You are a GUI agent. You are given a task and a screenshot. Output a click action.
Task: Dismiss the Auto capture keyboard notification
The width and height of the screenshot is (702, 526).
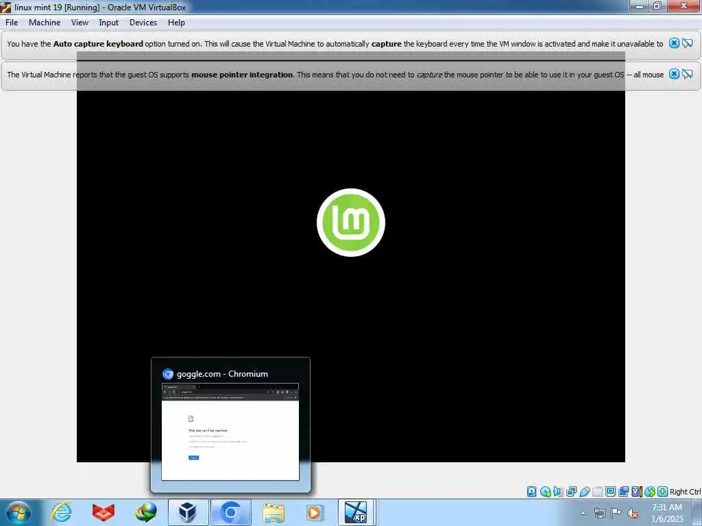674,43
